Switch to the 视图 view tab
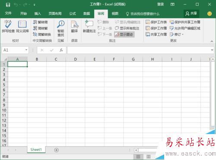The width and height of the screenshot is (216, 160). [x=115, y=13]
